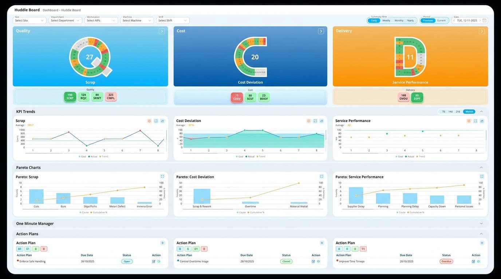
Task: Switch KPI Trends range to 14d
Action: click(450, 112)
